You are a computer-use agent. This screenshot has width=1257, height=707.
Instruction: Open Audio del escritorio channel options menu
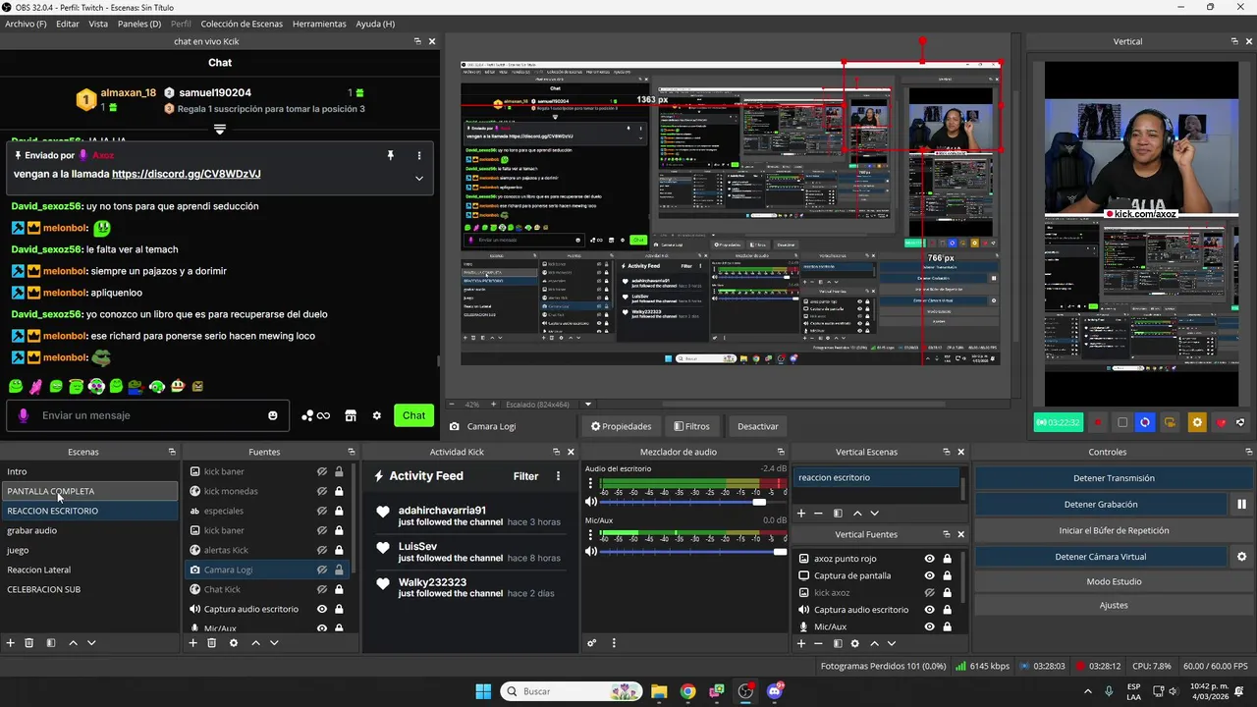tap(588, 484)
